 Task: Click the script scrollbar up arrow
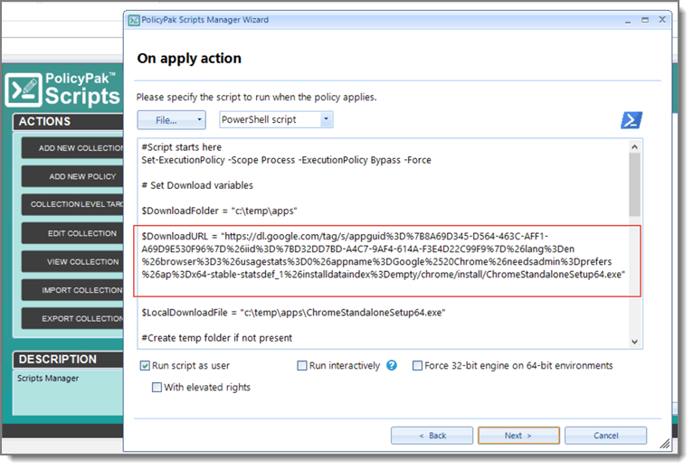pyautogui.click(x=635, y=147)
